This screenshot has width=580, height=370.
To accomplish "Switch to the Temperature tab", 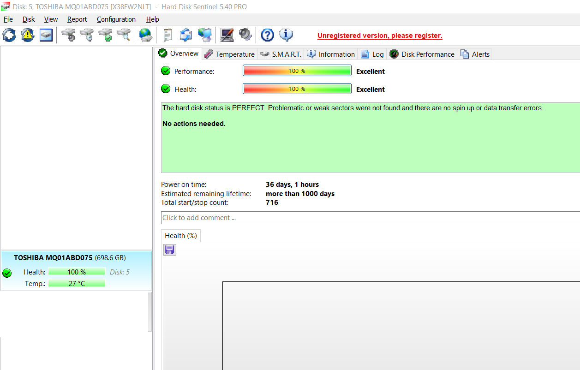I will click(229, 54).
